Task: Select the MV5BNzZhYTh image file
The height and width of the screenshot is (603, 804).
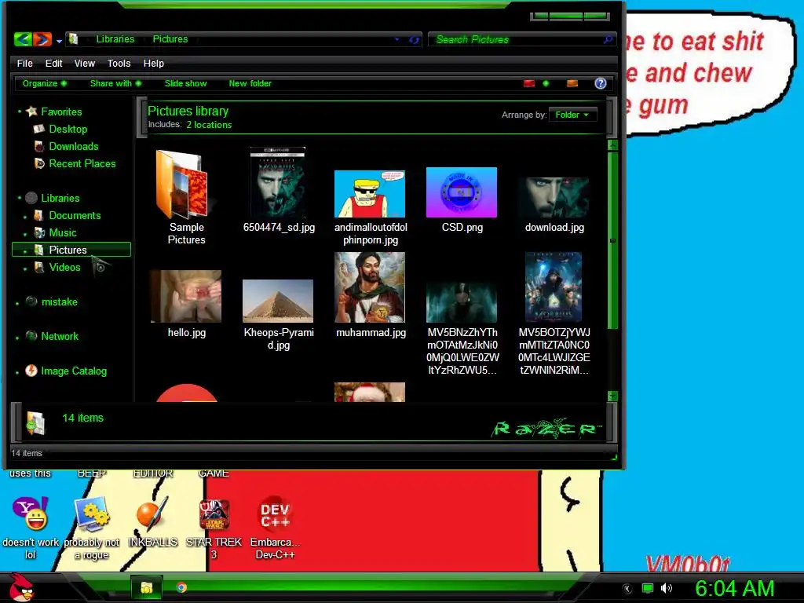Action: point(462,329)
